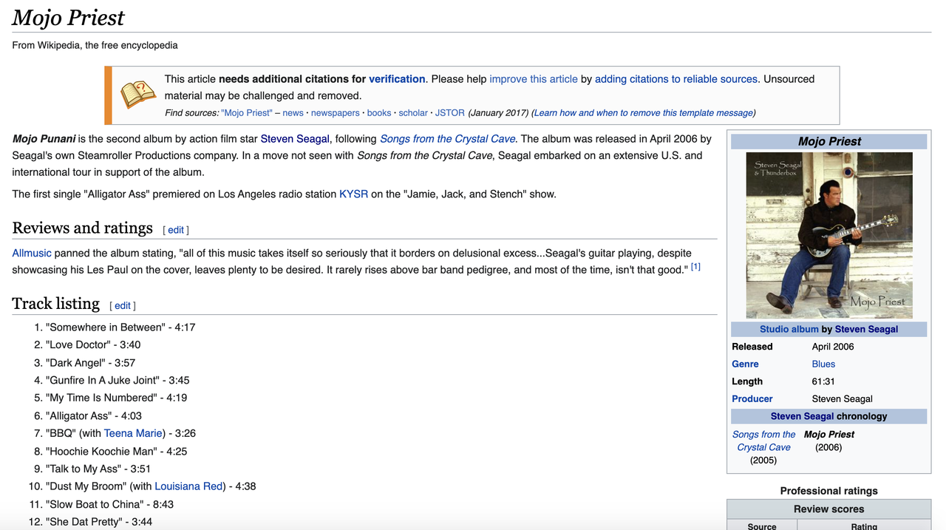Jump to citation reference [1]
This screenshot has width=946, height=530.
pyautogui.click(x=695, y=267)
